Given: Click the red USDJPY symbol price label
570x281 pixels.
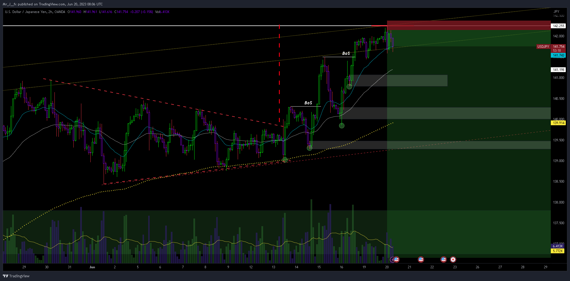Looking at the screenshot, I should pyautogui.click(x=543, y=47).
